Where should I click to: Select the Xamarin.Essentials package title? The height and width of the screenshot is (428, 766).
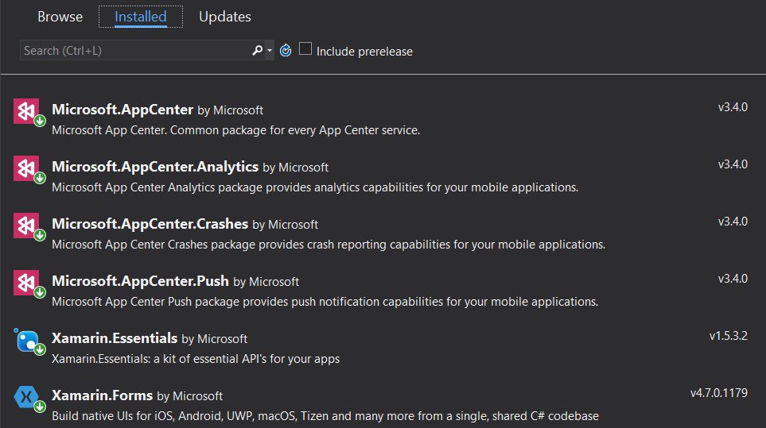tap(115, 337)
